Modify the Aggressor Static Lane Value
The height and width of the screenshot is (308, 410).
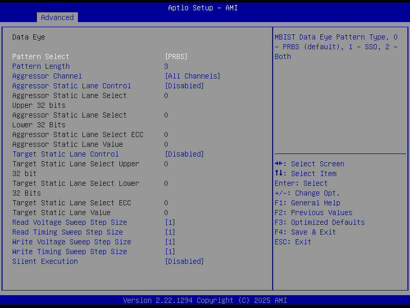pos(166,144)
